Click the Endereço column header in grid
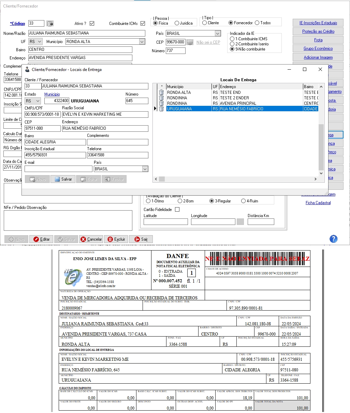Viewport: 350px width, 413px height. (261, 87)
